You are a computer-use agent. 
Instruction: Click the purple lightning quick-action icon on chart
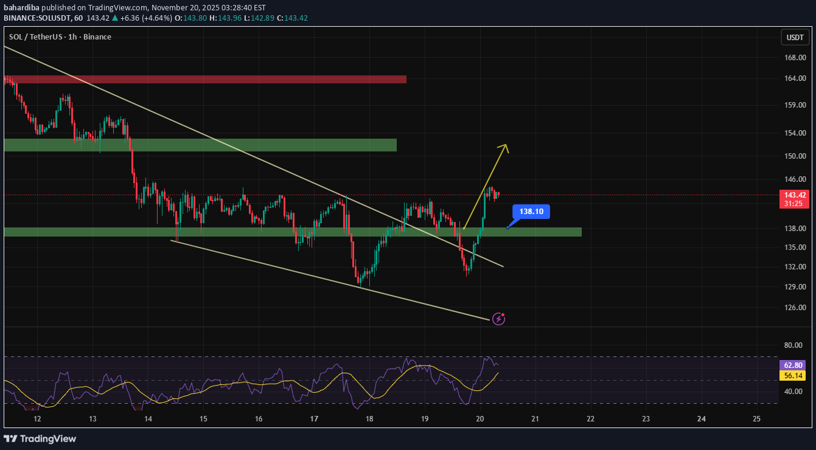[x=499, y=319]
